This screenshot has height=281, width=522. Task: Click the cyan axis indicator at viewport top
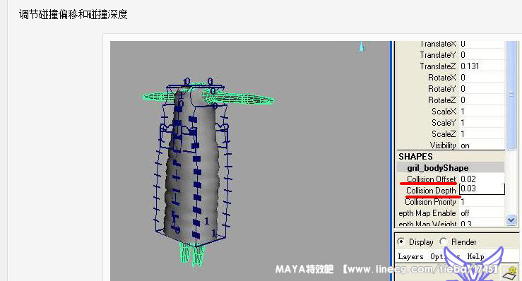(362, 47)
